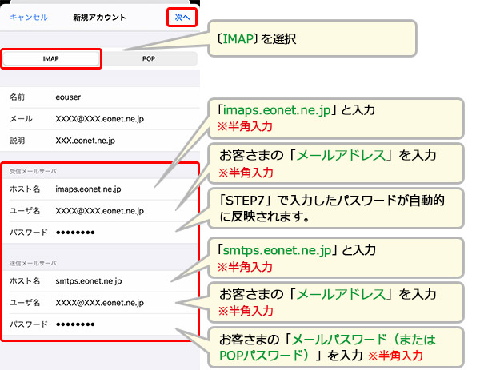Switch to the POP segment
Viewport: 480px width, 370px height.
click(x=149, y=58)
